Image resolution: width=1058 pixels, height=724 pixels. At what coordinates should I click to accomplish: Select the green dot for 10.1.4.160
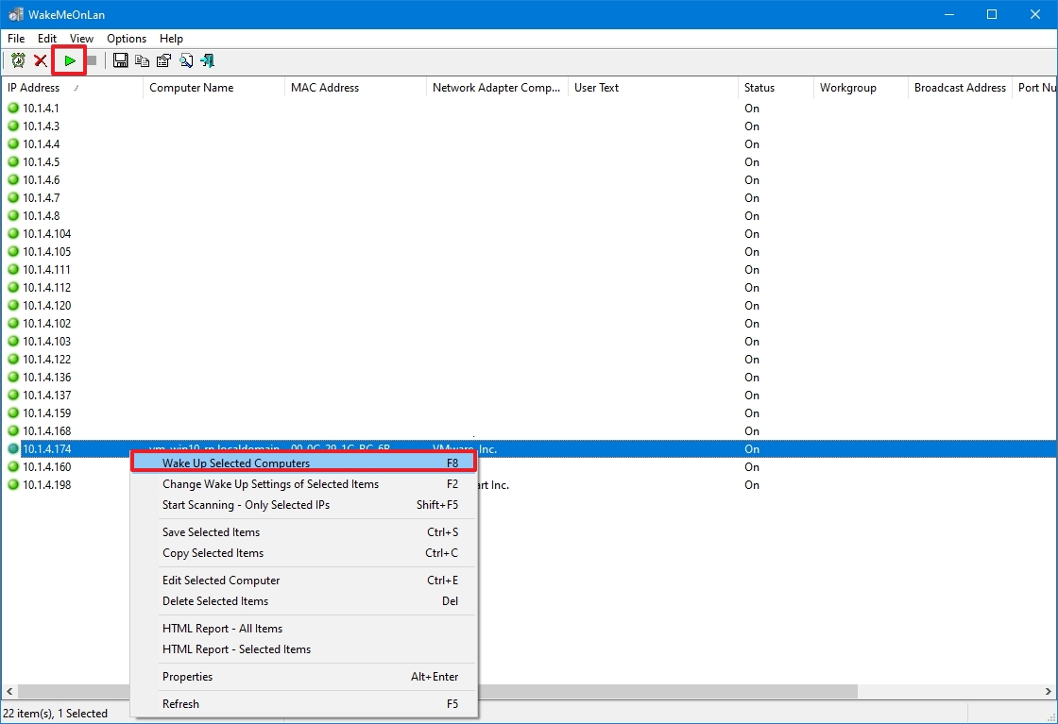click(x=12, y=467)
